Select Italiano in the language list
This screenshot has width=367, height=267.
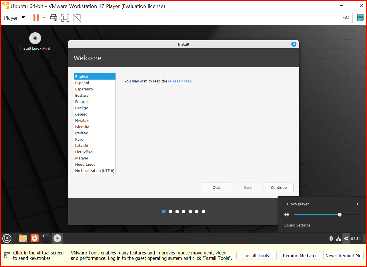[95, 133]
